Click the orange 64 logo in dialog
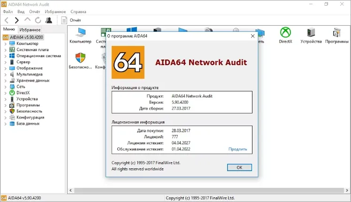This screenshot has width=351, height=202. click(x=128, y=62)
